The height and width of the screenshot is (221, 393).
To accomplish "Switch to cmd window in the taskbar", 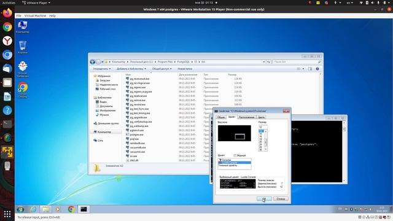I will 84,209.
